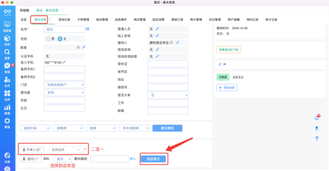
Task: Open the 意向度 dropdown showing 咨询
Action: click(64, 93)
